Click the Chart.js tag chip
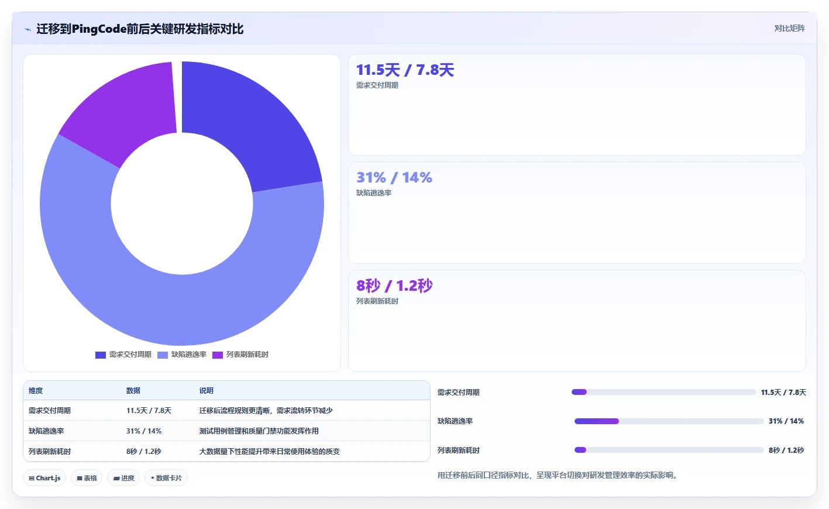 [44, 478]
